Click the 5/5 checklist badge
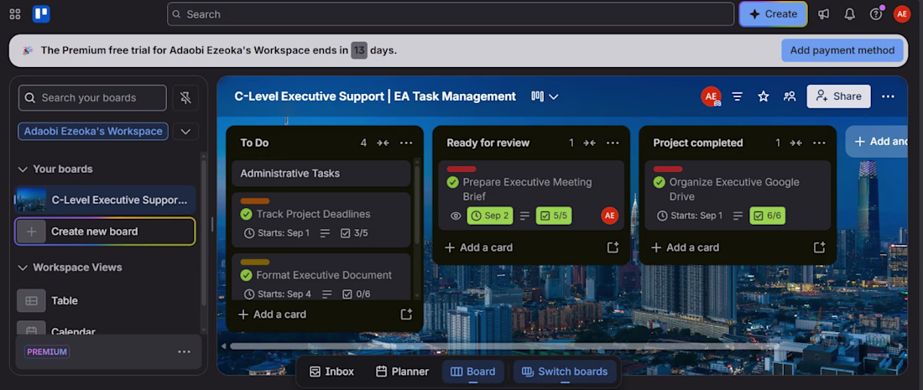The height and width of the screenshot is (390, 923). tap(553, 216)
